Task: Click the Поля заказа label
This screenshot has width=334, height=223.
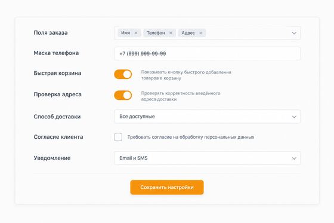Action: coord(51,33)
